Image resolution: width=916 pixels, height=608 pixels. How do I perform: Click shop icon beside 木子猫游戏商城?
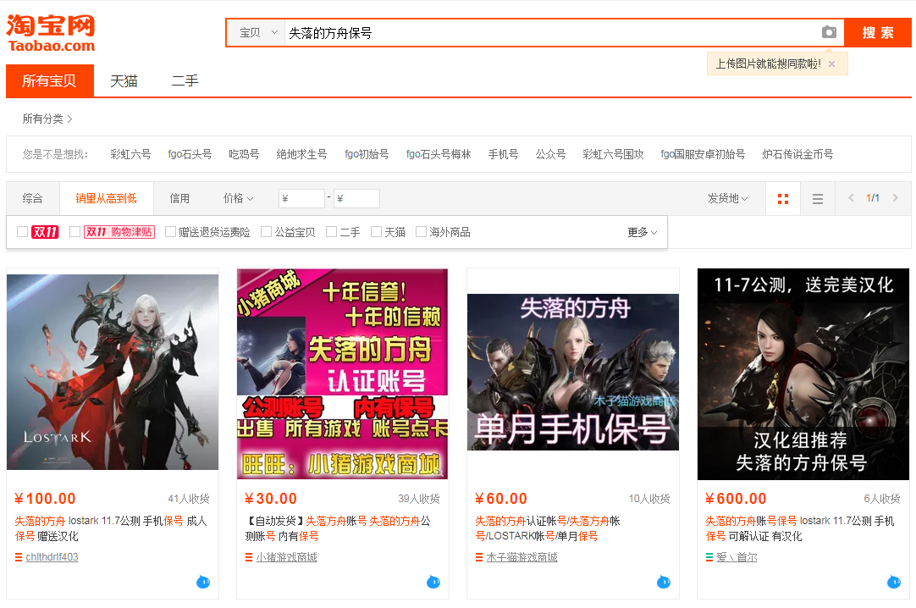[478, 557]
